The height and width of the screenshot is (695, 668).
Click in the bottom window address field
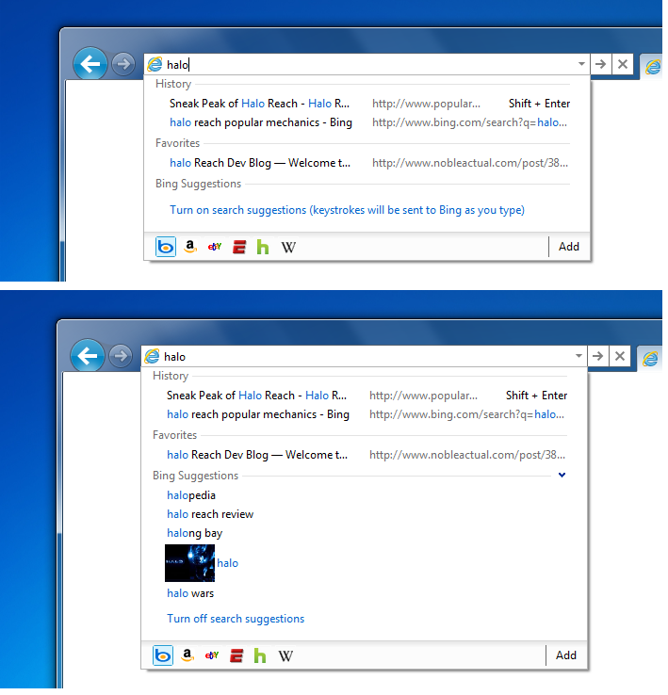point(366,356)
